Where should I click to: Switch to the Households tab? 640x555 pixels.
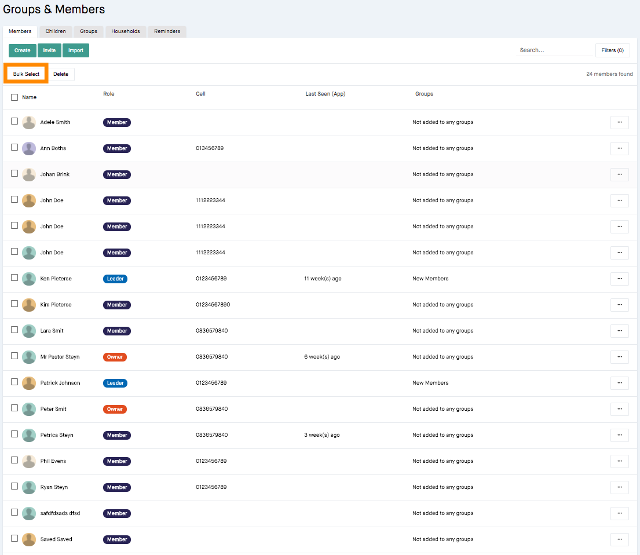pyautogui.click(x=126, y=31)
